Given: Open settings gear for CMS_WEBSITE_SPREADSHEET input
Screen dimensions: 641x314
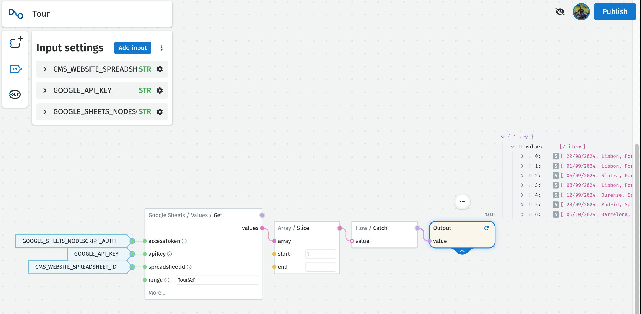Looking at the screenshot, I should point(160,69).
